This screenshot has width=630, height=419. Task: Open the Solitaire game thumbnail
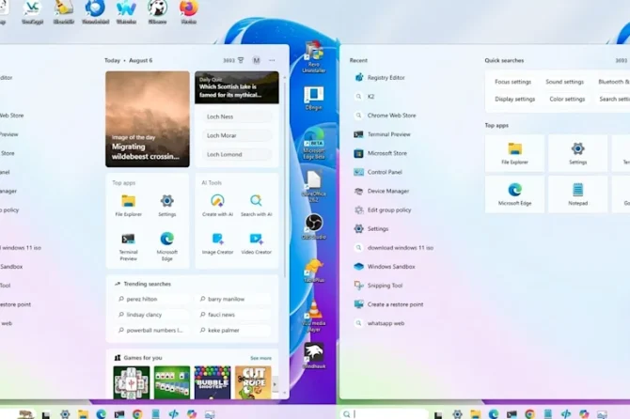tap(172, 382)
